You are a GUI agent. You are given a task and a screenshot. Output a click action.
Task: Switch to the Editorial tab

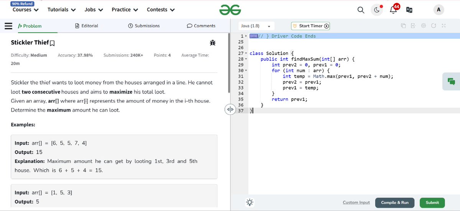87,26
